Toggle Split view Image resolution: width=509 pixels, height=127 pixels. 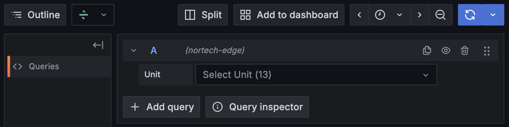tap(203, 15)
